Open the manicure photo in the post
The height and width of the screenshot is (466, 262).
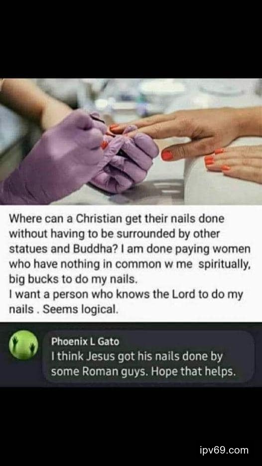pyautogui.click(x=131, y=142)
